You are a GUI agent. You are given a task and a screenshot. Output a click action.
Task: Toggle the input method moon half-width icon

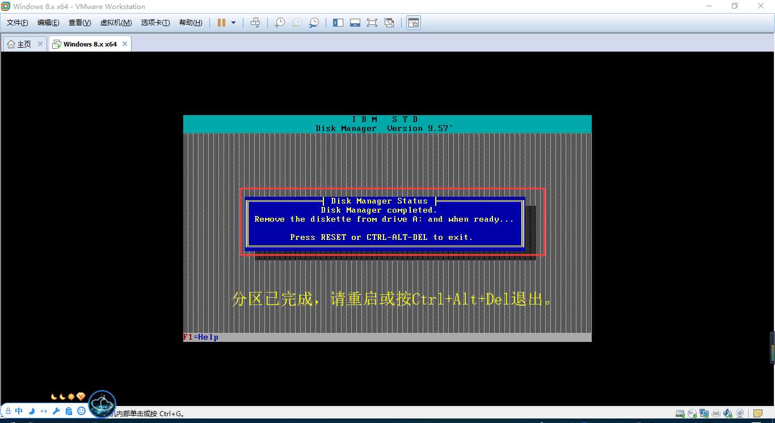(32, 411)
